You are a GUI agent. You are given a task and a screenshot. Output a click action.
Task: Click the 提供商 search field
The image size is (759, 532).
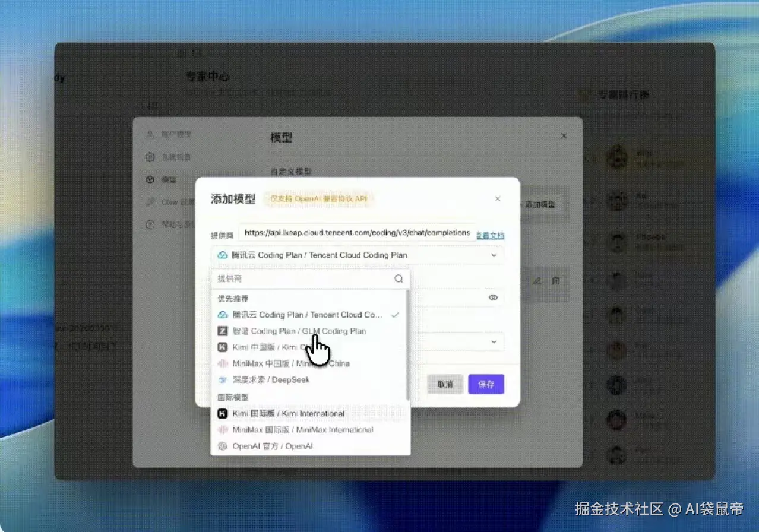click(310, 278)
